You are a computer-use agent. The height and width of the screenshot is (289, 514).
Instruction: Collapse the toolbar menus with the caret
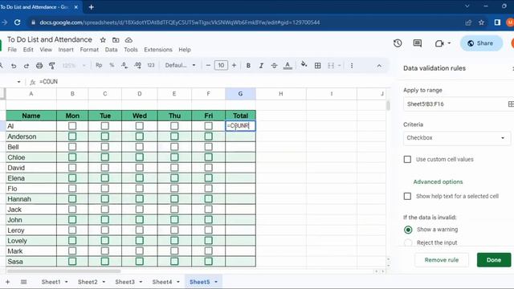point(379,66)
